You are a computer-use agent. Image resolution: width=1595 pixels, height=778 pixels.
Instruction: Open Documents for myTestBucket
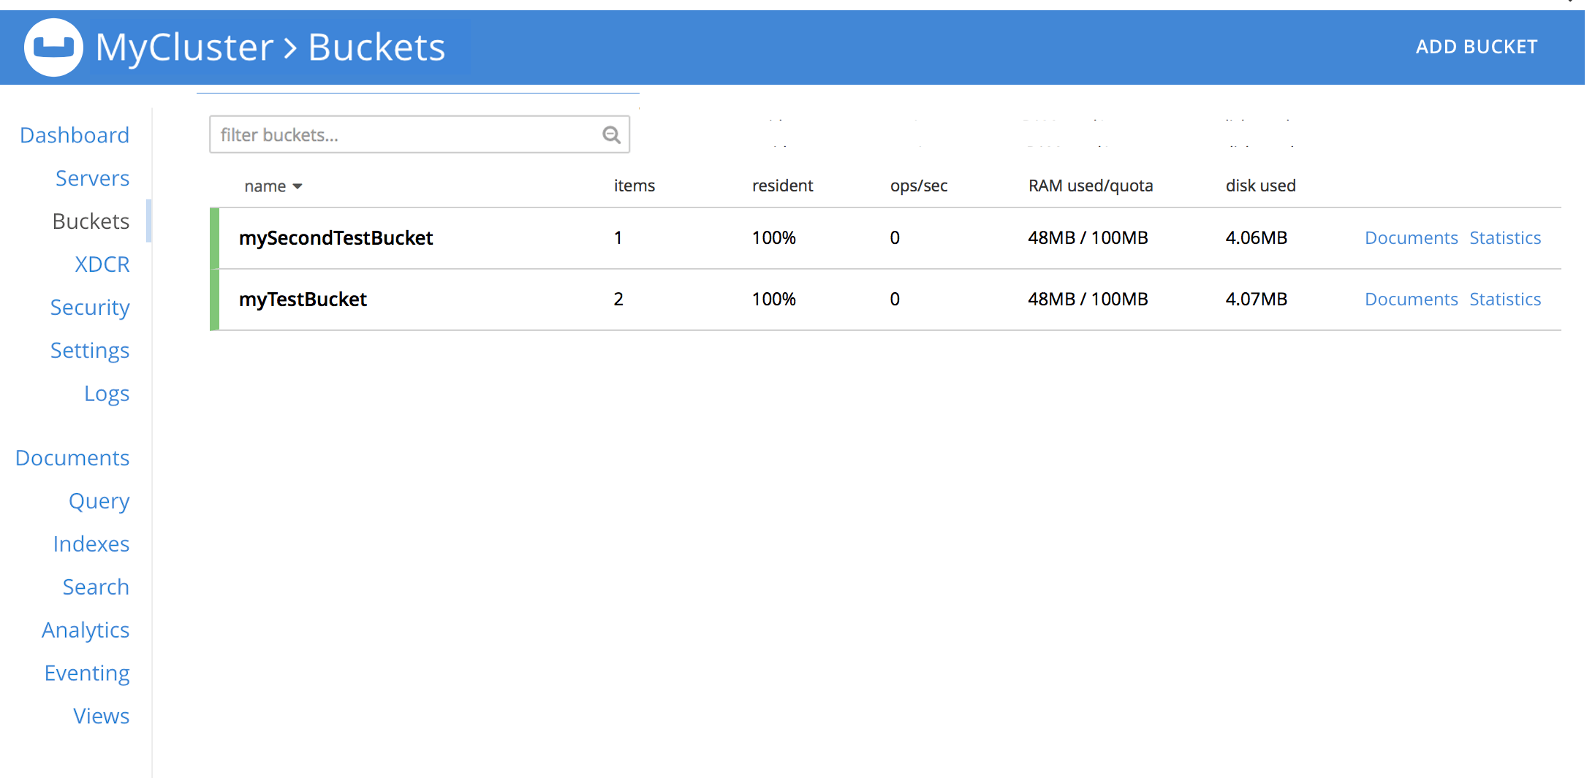point(1411,299)
